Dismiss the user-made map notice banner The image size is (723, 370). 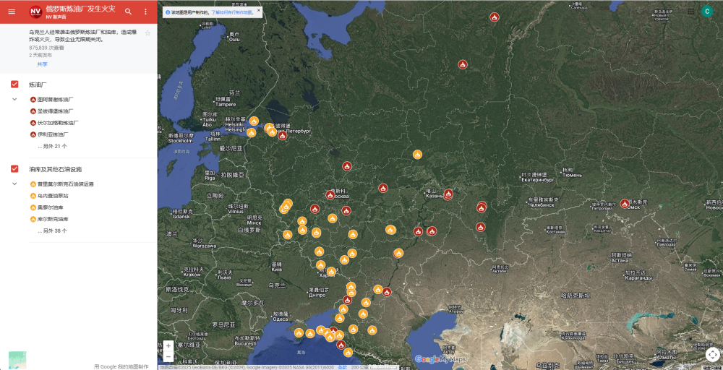[259, 9]
